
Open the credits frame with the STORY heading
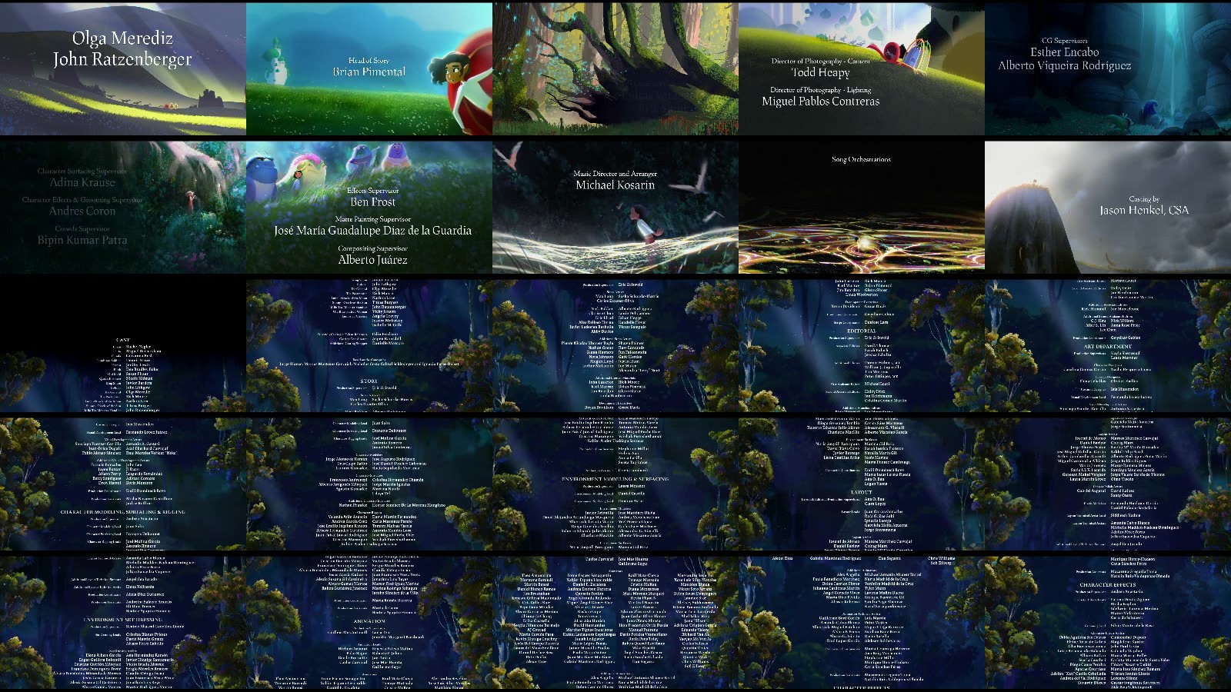coord(369,346)
